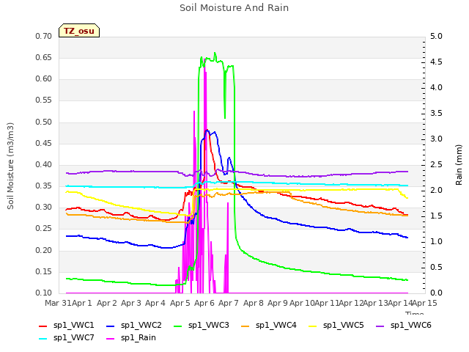469x352 pixels.
Task: Select the sp1_VWC2 legend entry
Action: [x=133, y=326]
